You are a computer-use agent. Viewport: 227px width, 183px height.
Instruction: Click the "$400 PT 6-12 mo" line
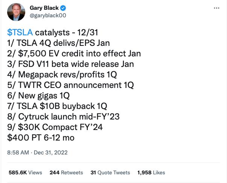(x=41, y=138)
